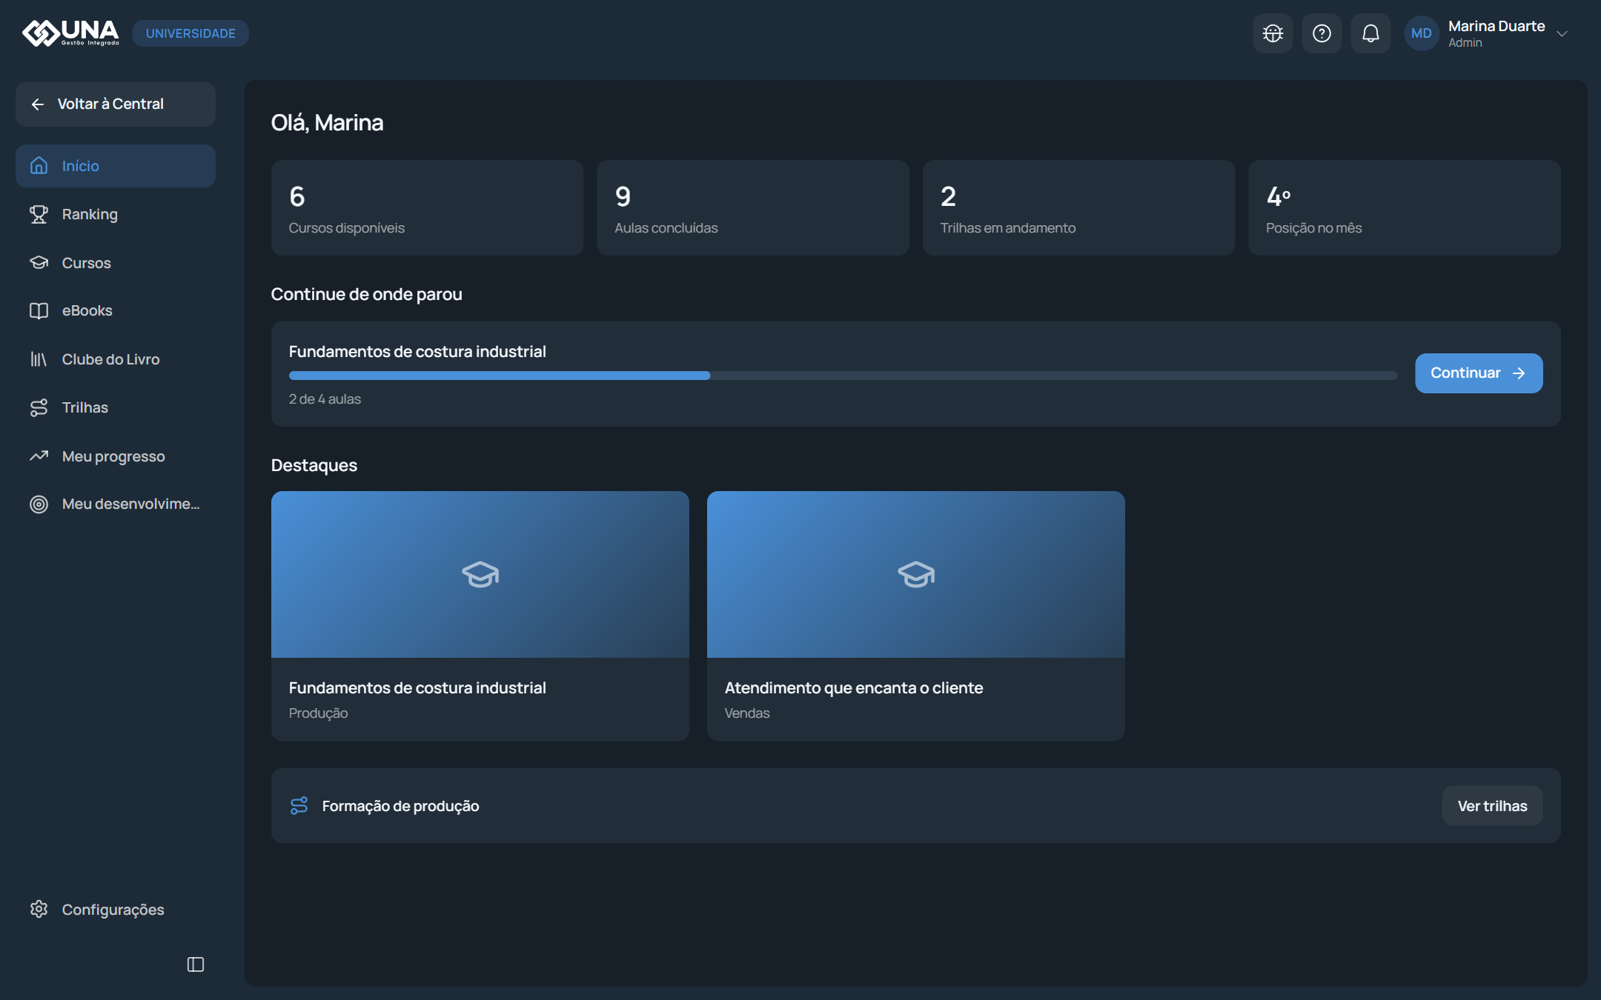Click the Aulas concluídas stat card
This screenshot has height=1000, width=1601.
(753, 208)
